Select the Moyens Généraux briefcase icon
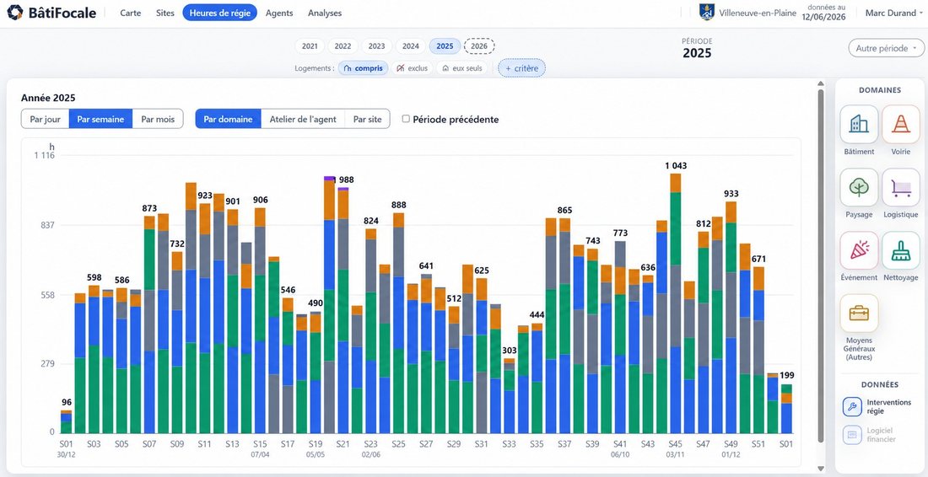The width and height of the screenshot is (928, 477). [x=859, y=314]
